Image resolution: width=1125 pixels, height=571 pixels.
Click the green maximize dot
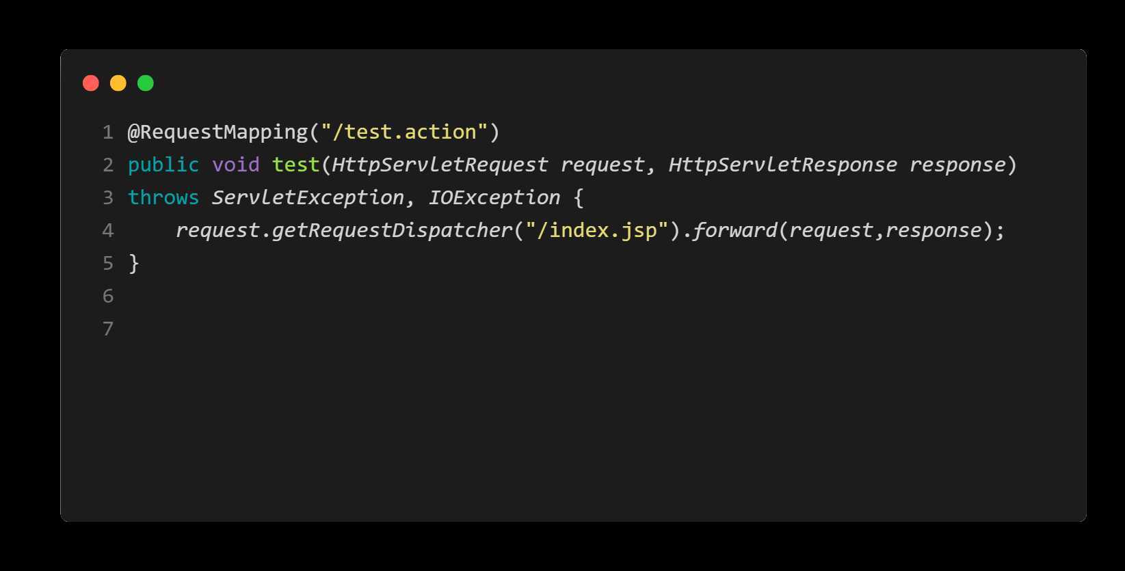146,83
